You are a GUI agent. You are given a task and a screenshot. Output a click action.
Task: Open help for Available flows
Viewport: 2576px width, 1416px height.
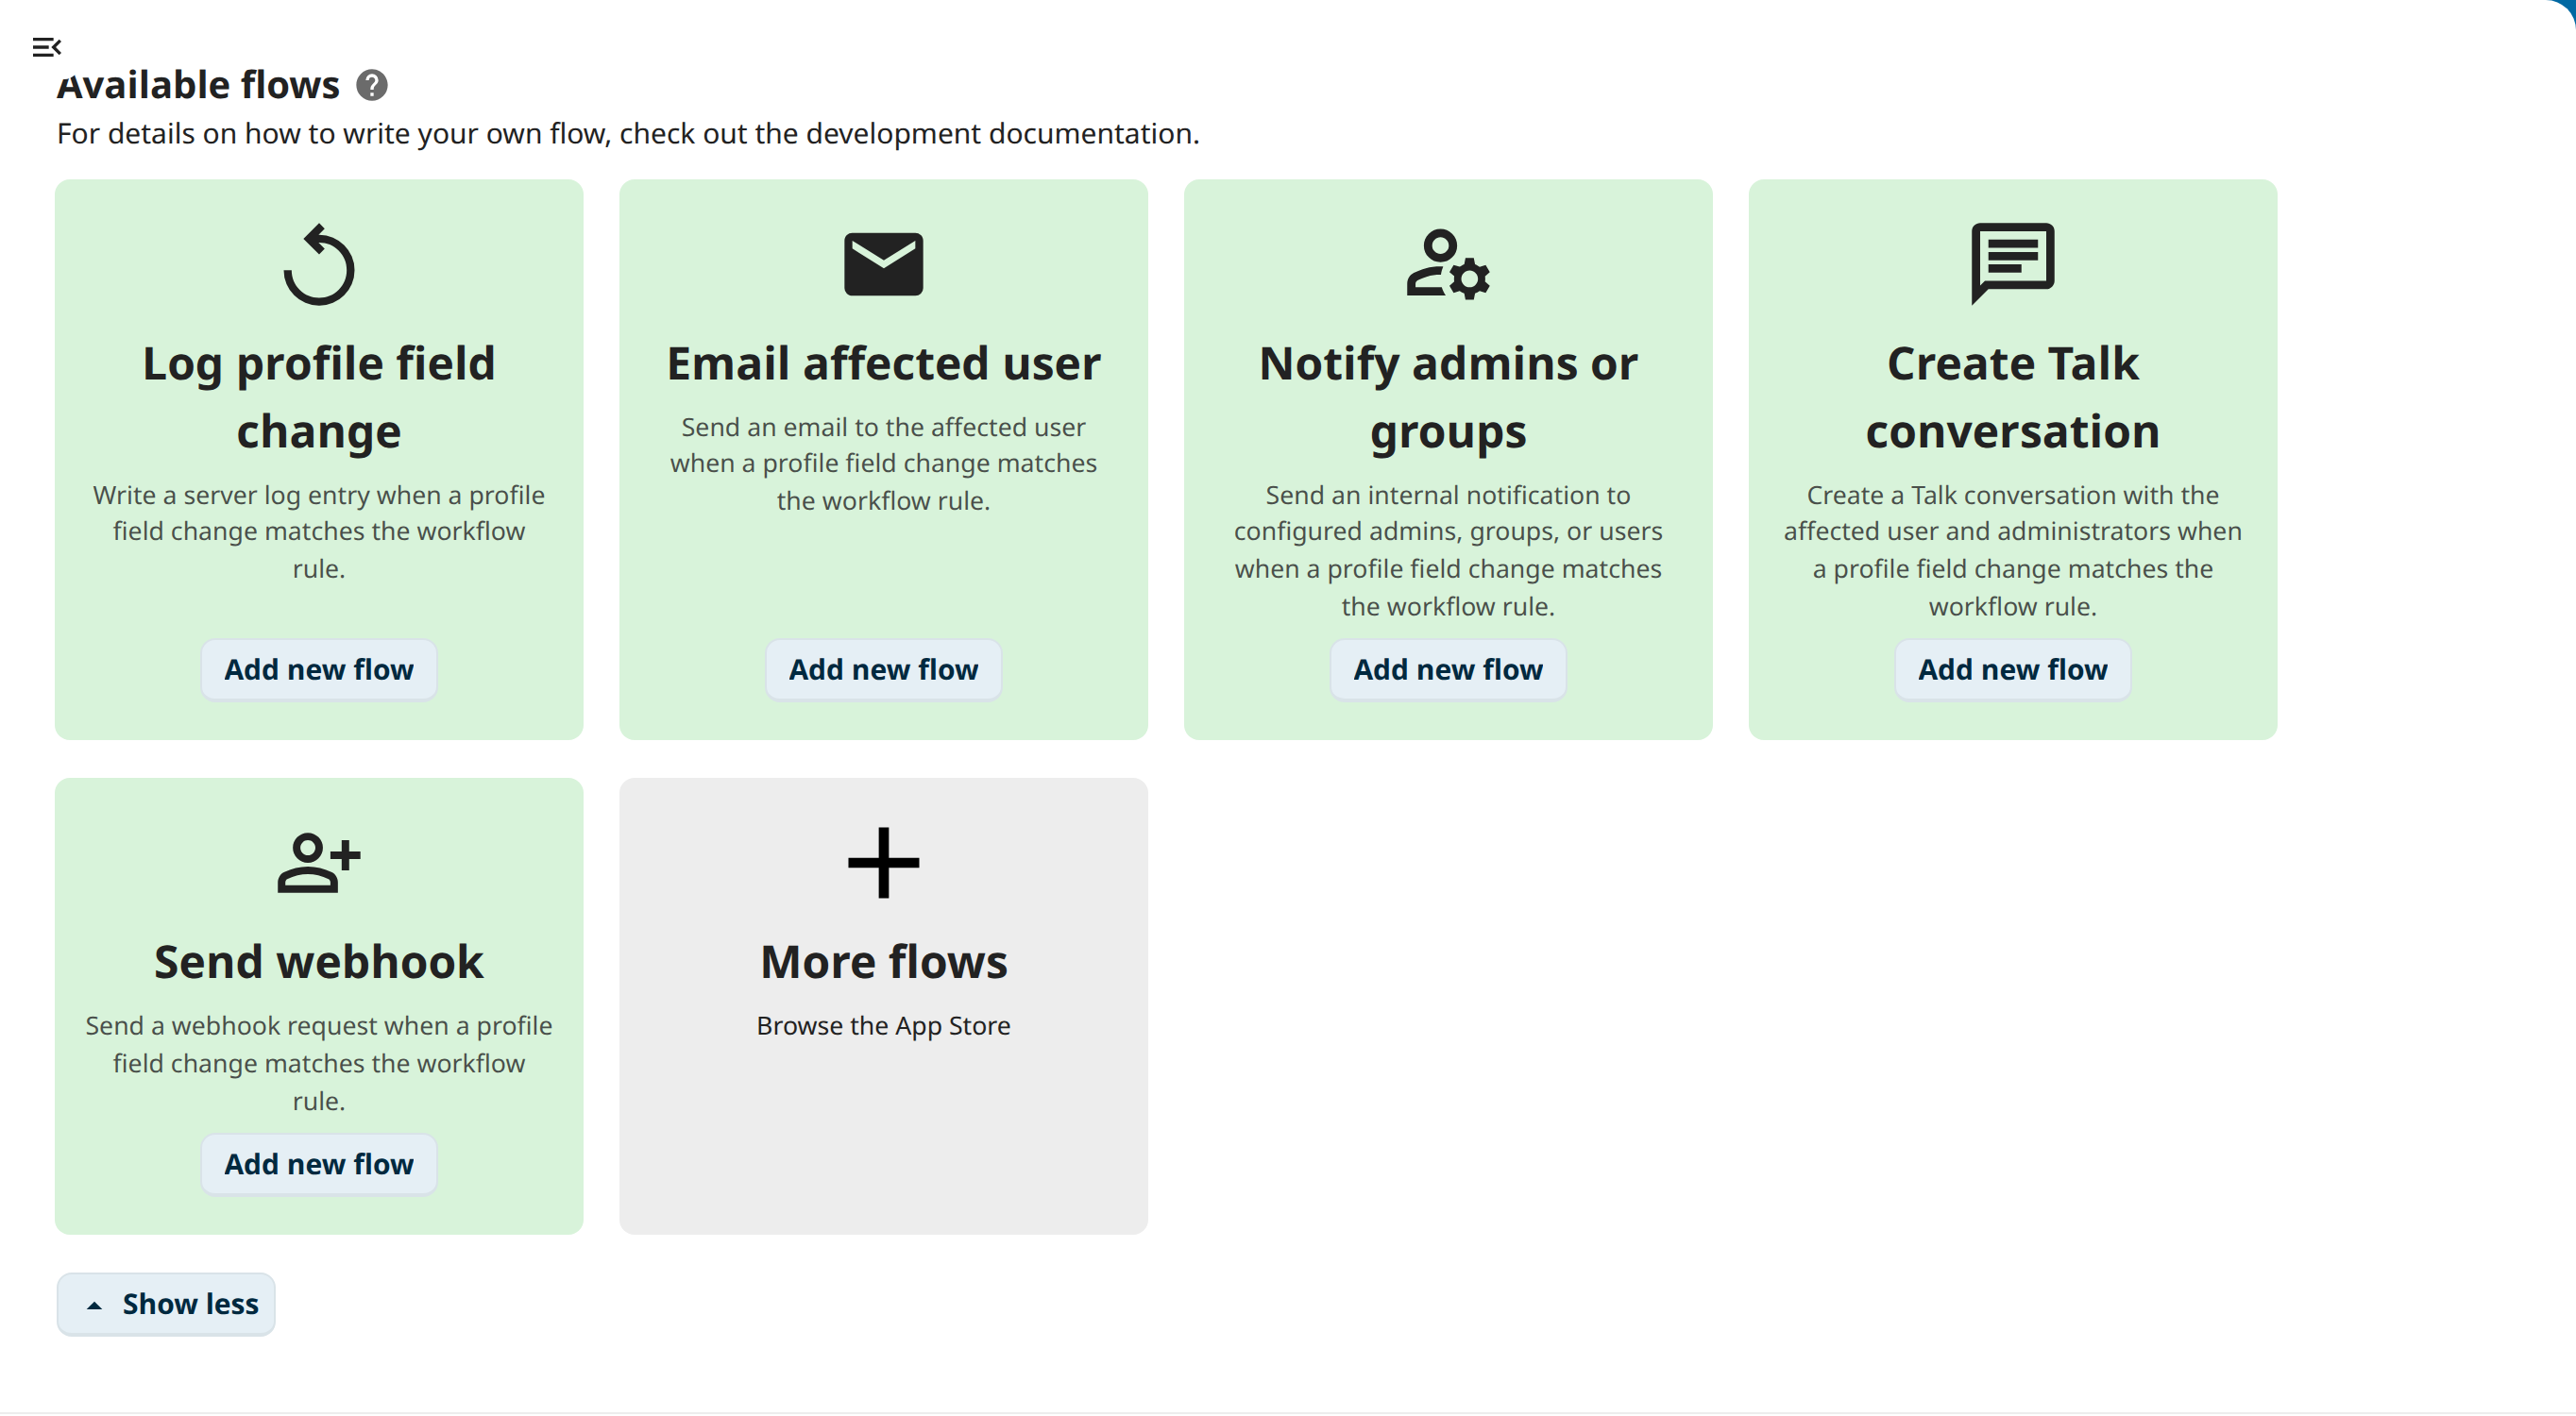tap(370, 84)
